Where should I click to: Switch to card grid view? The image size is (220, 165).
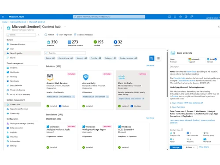pos(152,58)
